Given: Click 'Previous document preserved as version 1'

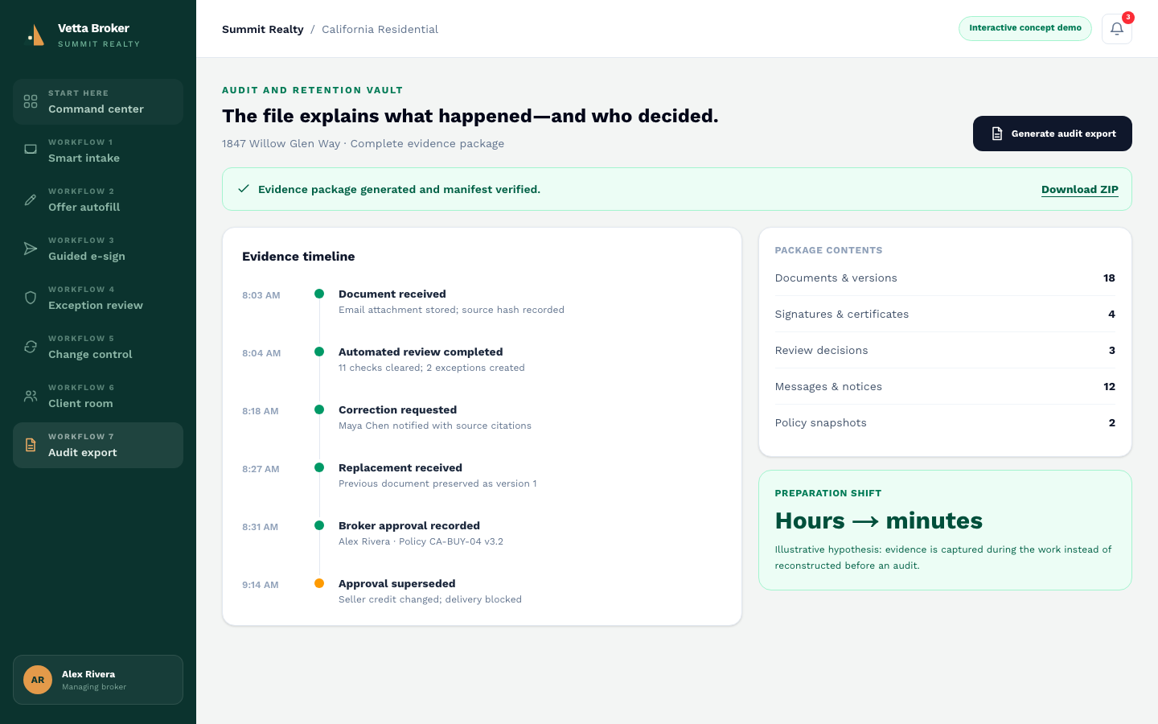Looking at the screenshot, I should click(x=437, y=483).
